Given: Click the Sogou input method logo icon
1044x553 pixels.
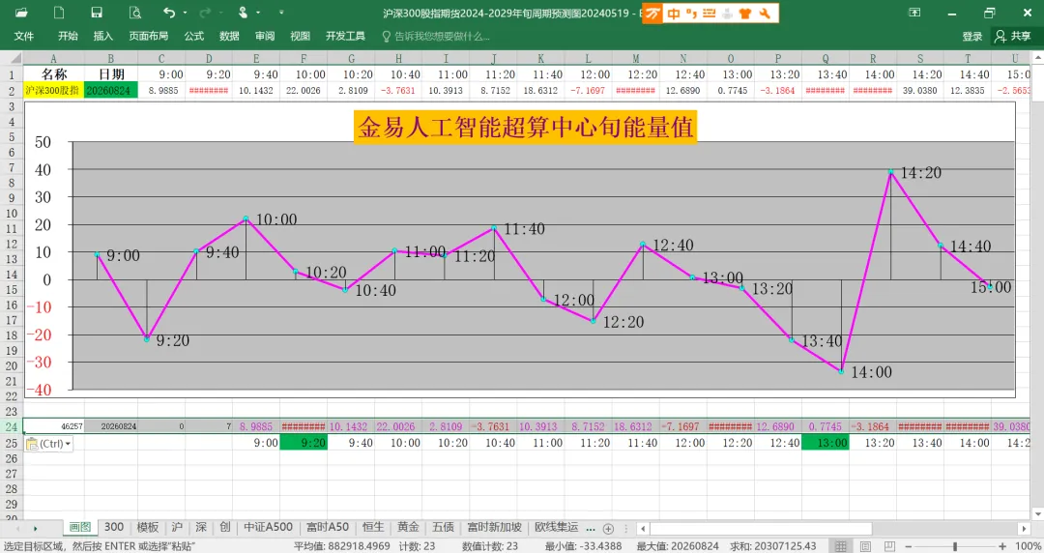Looking at the screenshot, I should 652,14.
